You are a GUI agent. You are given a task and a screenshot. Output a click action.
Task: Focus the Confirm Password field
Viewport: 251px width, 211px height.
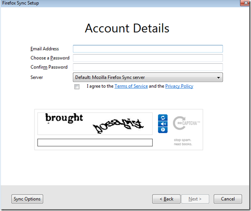pyautogui.click(x=148, y=67)
